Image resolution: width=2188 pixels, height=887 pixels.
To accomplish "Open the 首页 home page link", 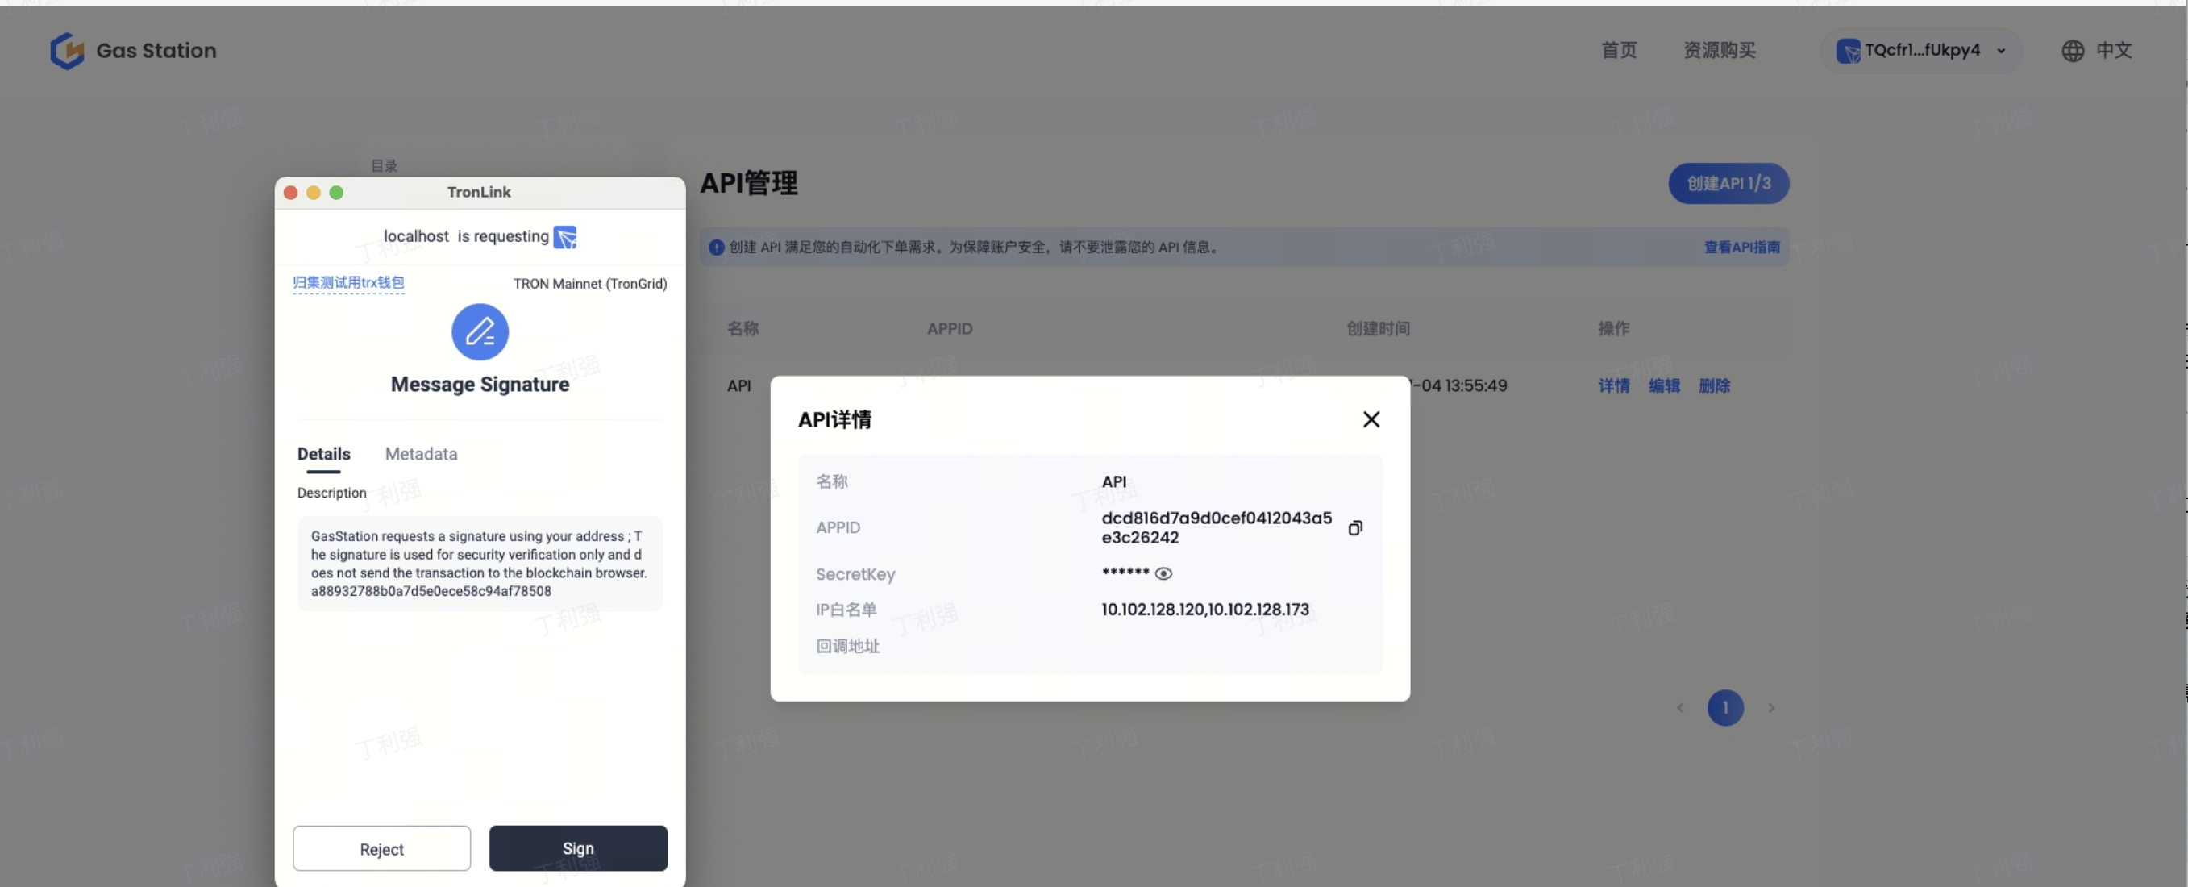I will (1619, 50).
